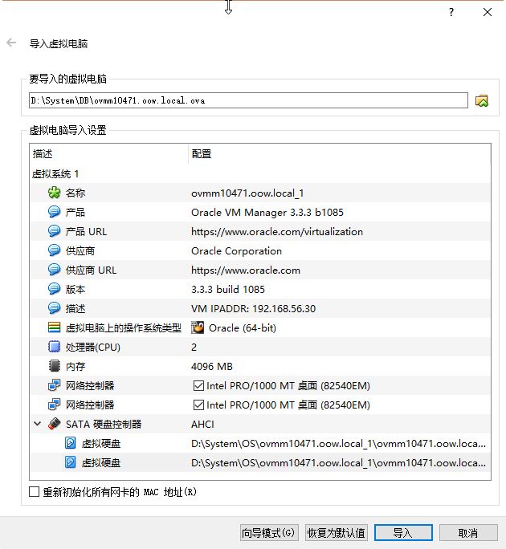Click the speech bubble icon beside 产品
506x549 pixels.
click(x=54, y=212)
